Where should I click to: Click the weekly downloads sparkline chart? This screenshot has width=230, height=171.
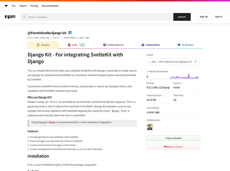[185, 76]
